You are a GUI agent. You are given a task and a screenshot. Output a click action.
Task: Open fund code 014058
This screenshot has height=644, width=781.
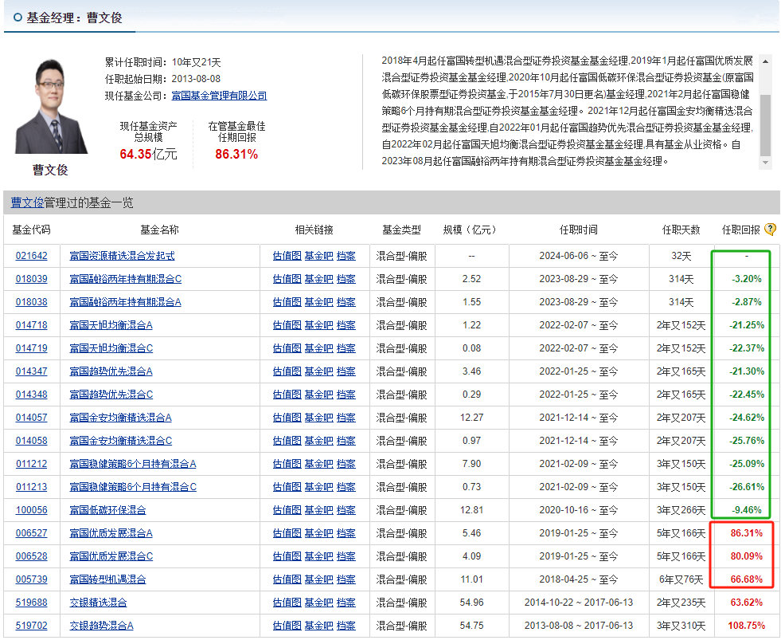(31, 441)
